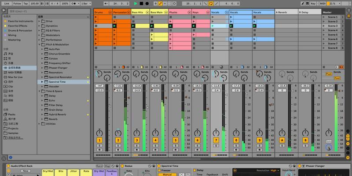Image resolution: width=352 pixels, height=176 pixels.
Task: Launch Scene 5 from the Master track
Action: click(324, 35)
